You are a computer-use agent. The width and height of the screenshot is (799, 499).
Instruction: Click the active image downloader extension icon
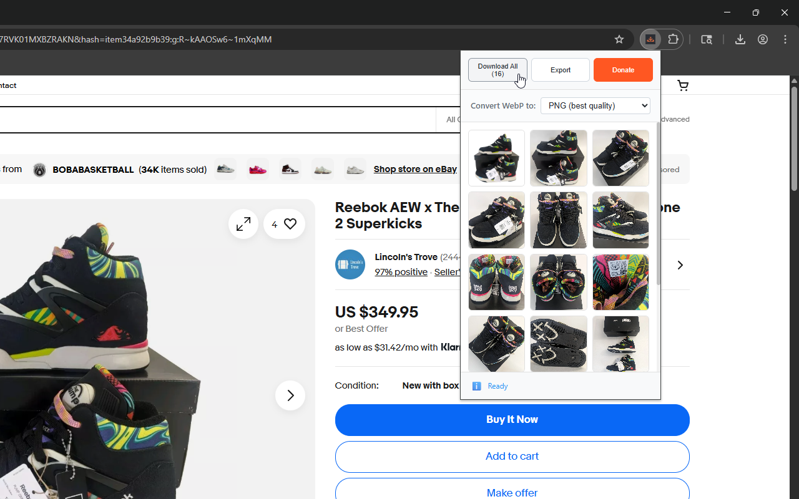[650, 39]
